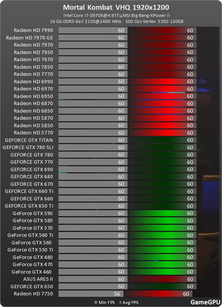The width and height of the screenshot is (222, 307).
Task: Click the "Radeon HD 7870" label
Action: point(33,60)
